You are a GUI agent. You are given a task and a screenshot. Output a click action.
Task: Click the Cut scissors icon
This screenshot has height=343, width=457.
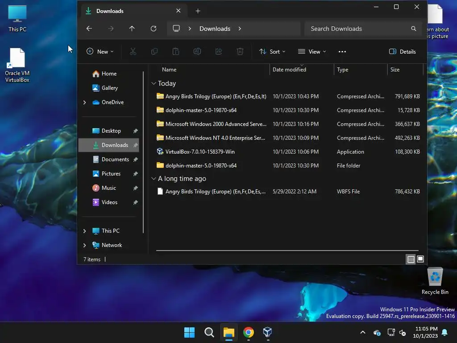133,52
